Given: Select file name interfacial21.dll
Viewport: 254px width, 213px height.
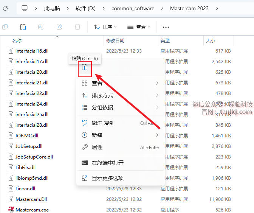Looking at the screenshot, I should click(32, 83).
